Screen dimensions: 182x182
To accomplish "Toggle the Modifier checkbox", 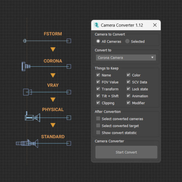I will pos(128,103).
